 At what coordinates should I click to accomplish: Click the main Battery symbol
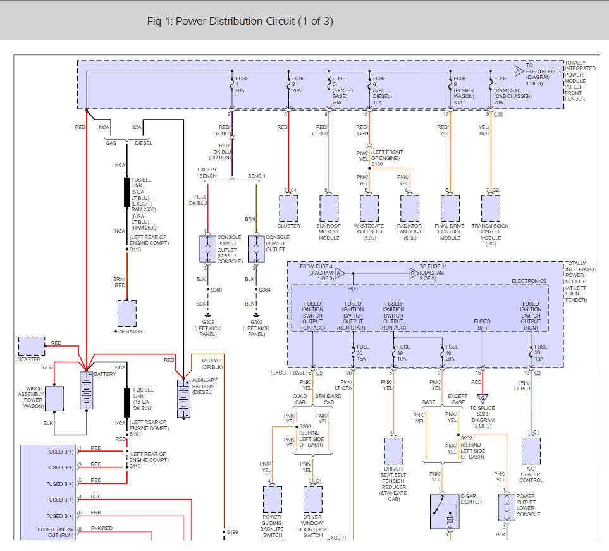(87, 390)
